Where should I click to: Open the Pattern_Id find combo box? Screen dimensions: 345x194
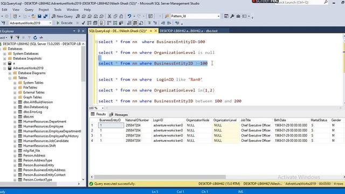coord(218,16)
